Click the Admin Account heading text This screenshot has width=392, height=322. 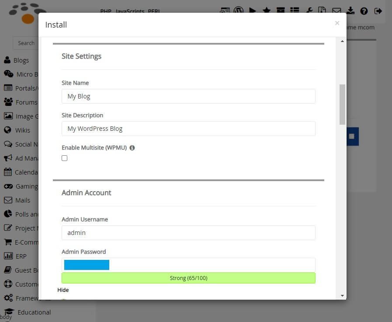[87, 192]
